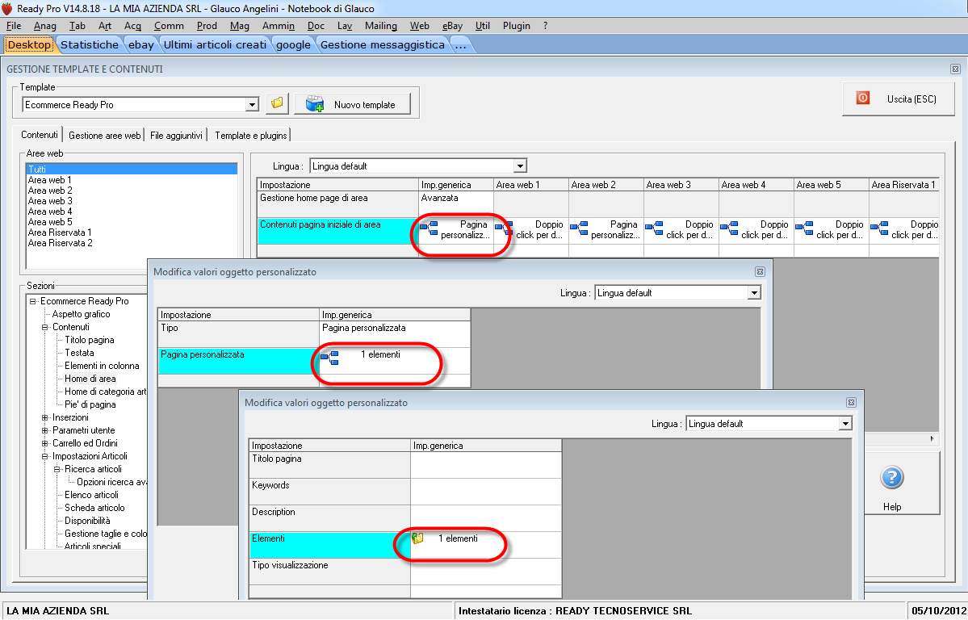Click the Area web 2 column header
Viewport: 968px width, 620px height.
tap(606, 185)
